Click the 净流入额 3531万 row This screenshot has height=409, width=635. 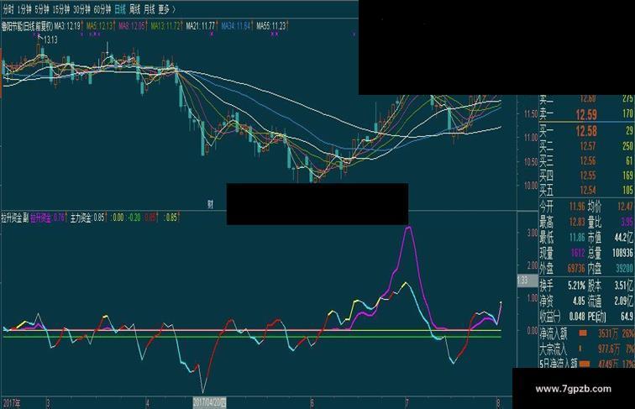[586, 333]
